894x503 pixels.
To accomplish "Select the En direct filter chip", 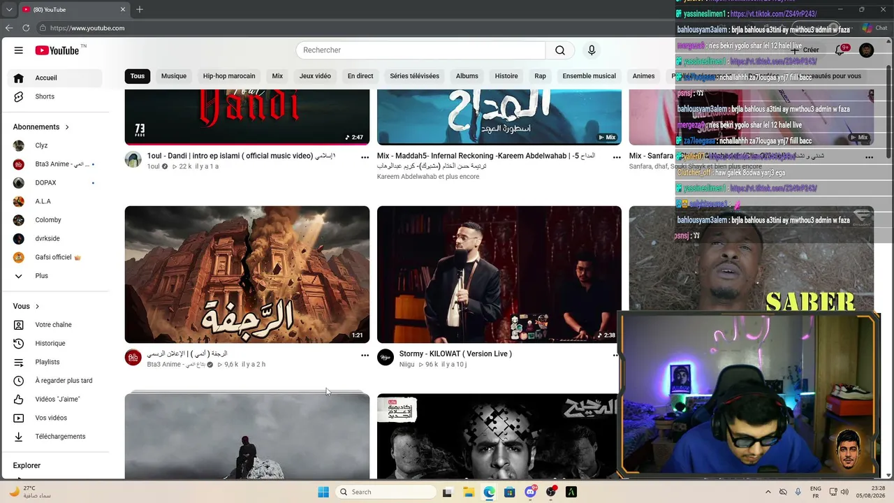I will pos(360,76).
